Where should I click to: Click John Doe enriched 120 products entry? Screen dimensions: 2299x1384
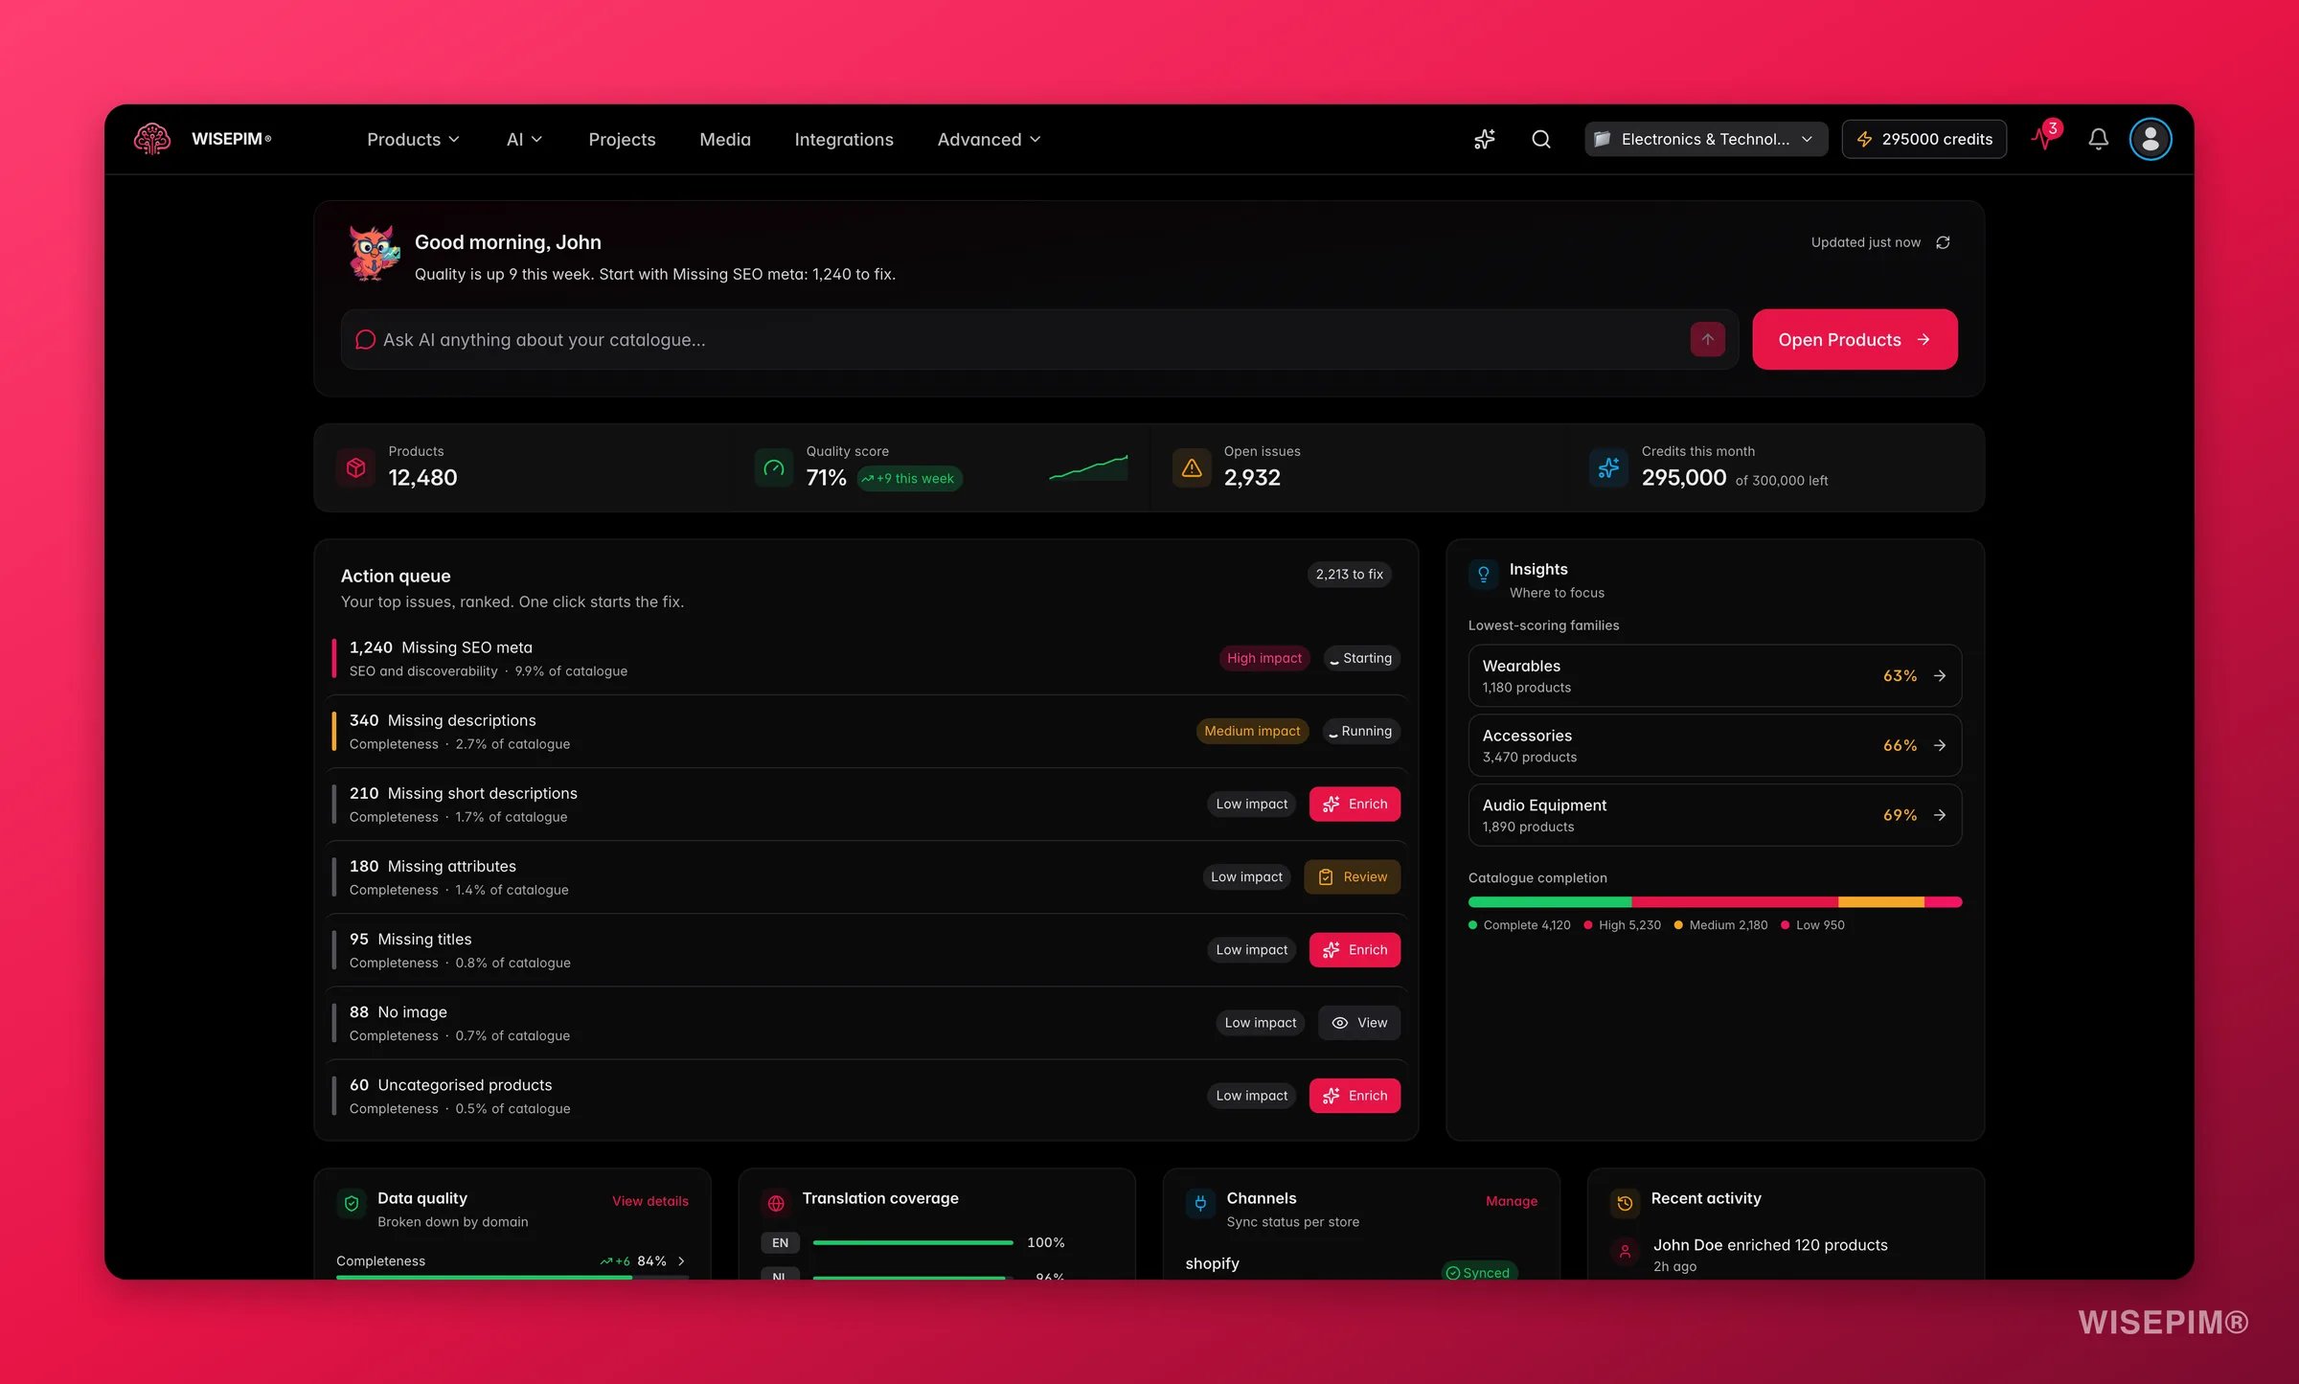(x=1769, y=1254)
